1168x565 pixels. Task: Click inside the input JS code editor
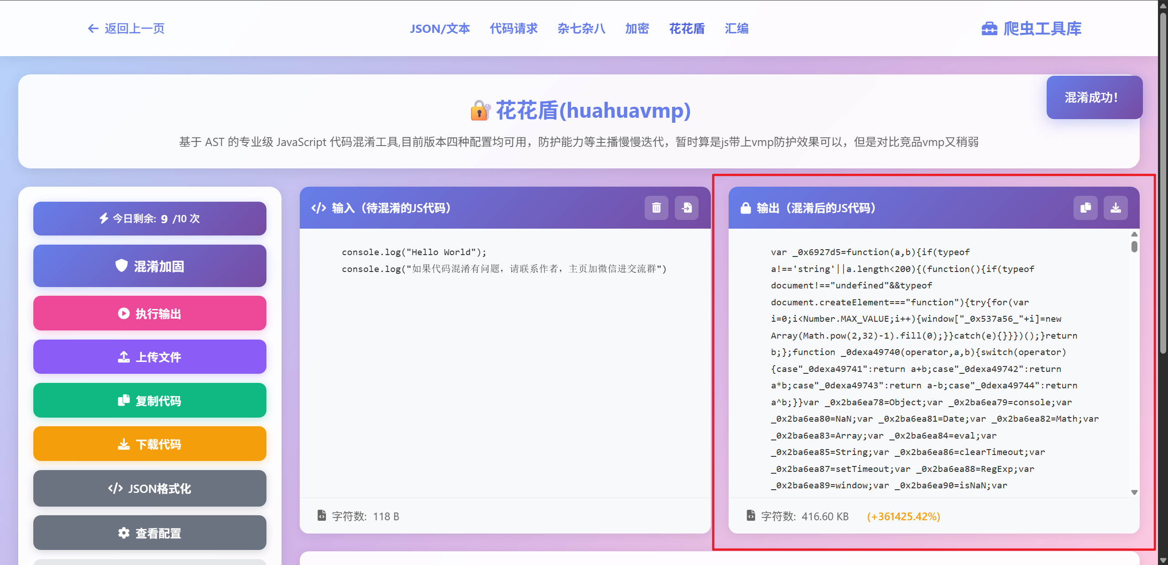point(505,363)
